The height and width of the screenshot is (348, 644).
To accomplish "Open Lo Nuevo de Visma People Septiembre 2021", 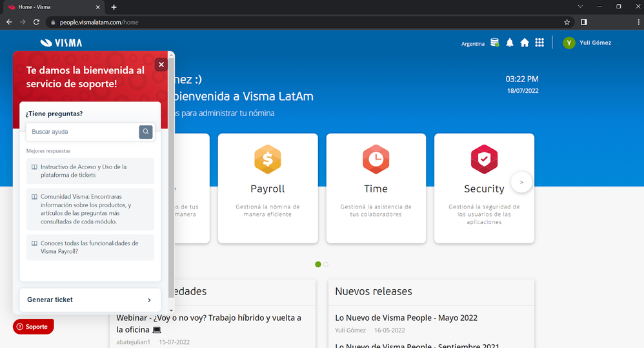I will [x=418, y=345].
